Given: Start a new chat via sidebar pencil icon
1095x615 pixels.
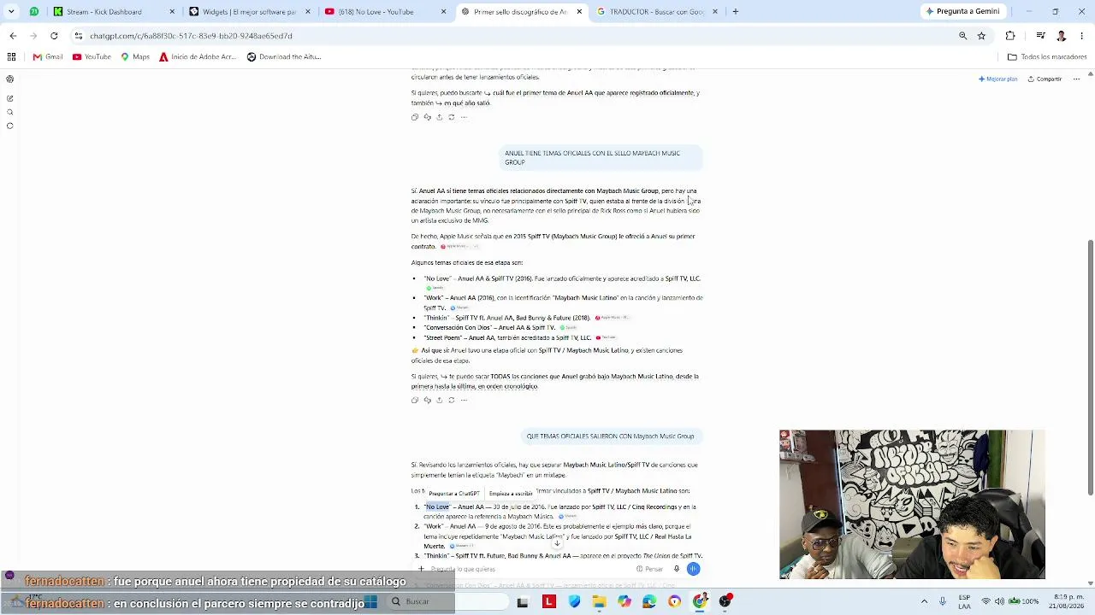Looking at the screenshot, I should (9, 98).
